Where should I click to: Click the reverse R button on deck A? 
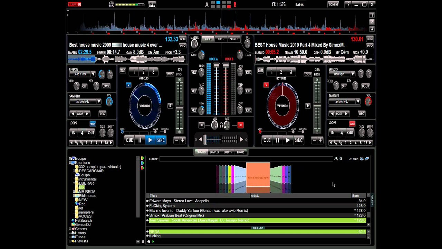(x=170, y=106)
